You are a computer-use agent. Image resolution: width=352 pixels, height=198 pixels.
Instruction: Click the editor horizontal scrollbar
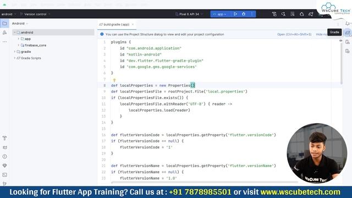205,182
